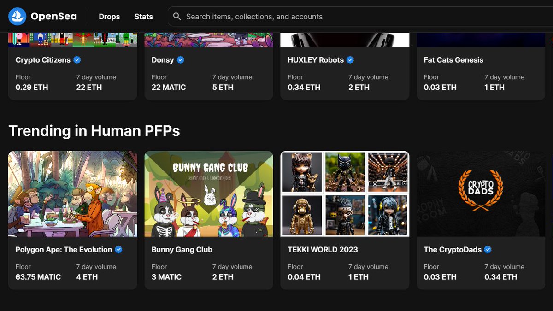Open the Donsy collection title
Image resolution: width=553 pixels, height=311 pixels.
(x=163, y=60)
